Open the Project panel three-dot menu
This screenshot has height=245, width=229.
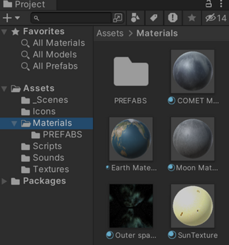(221, 4)
